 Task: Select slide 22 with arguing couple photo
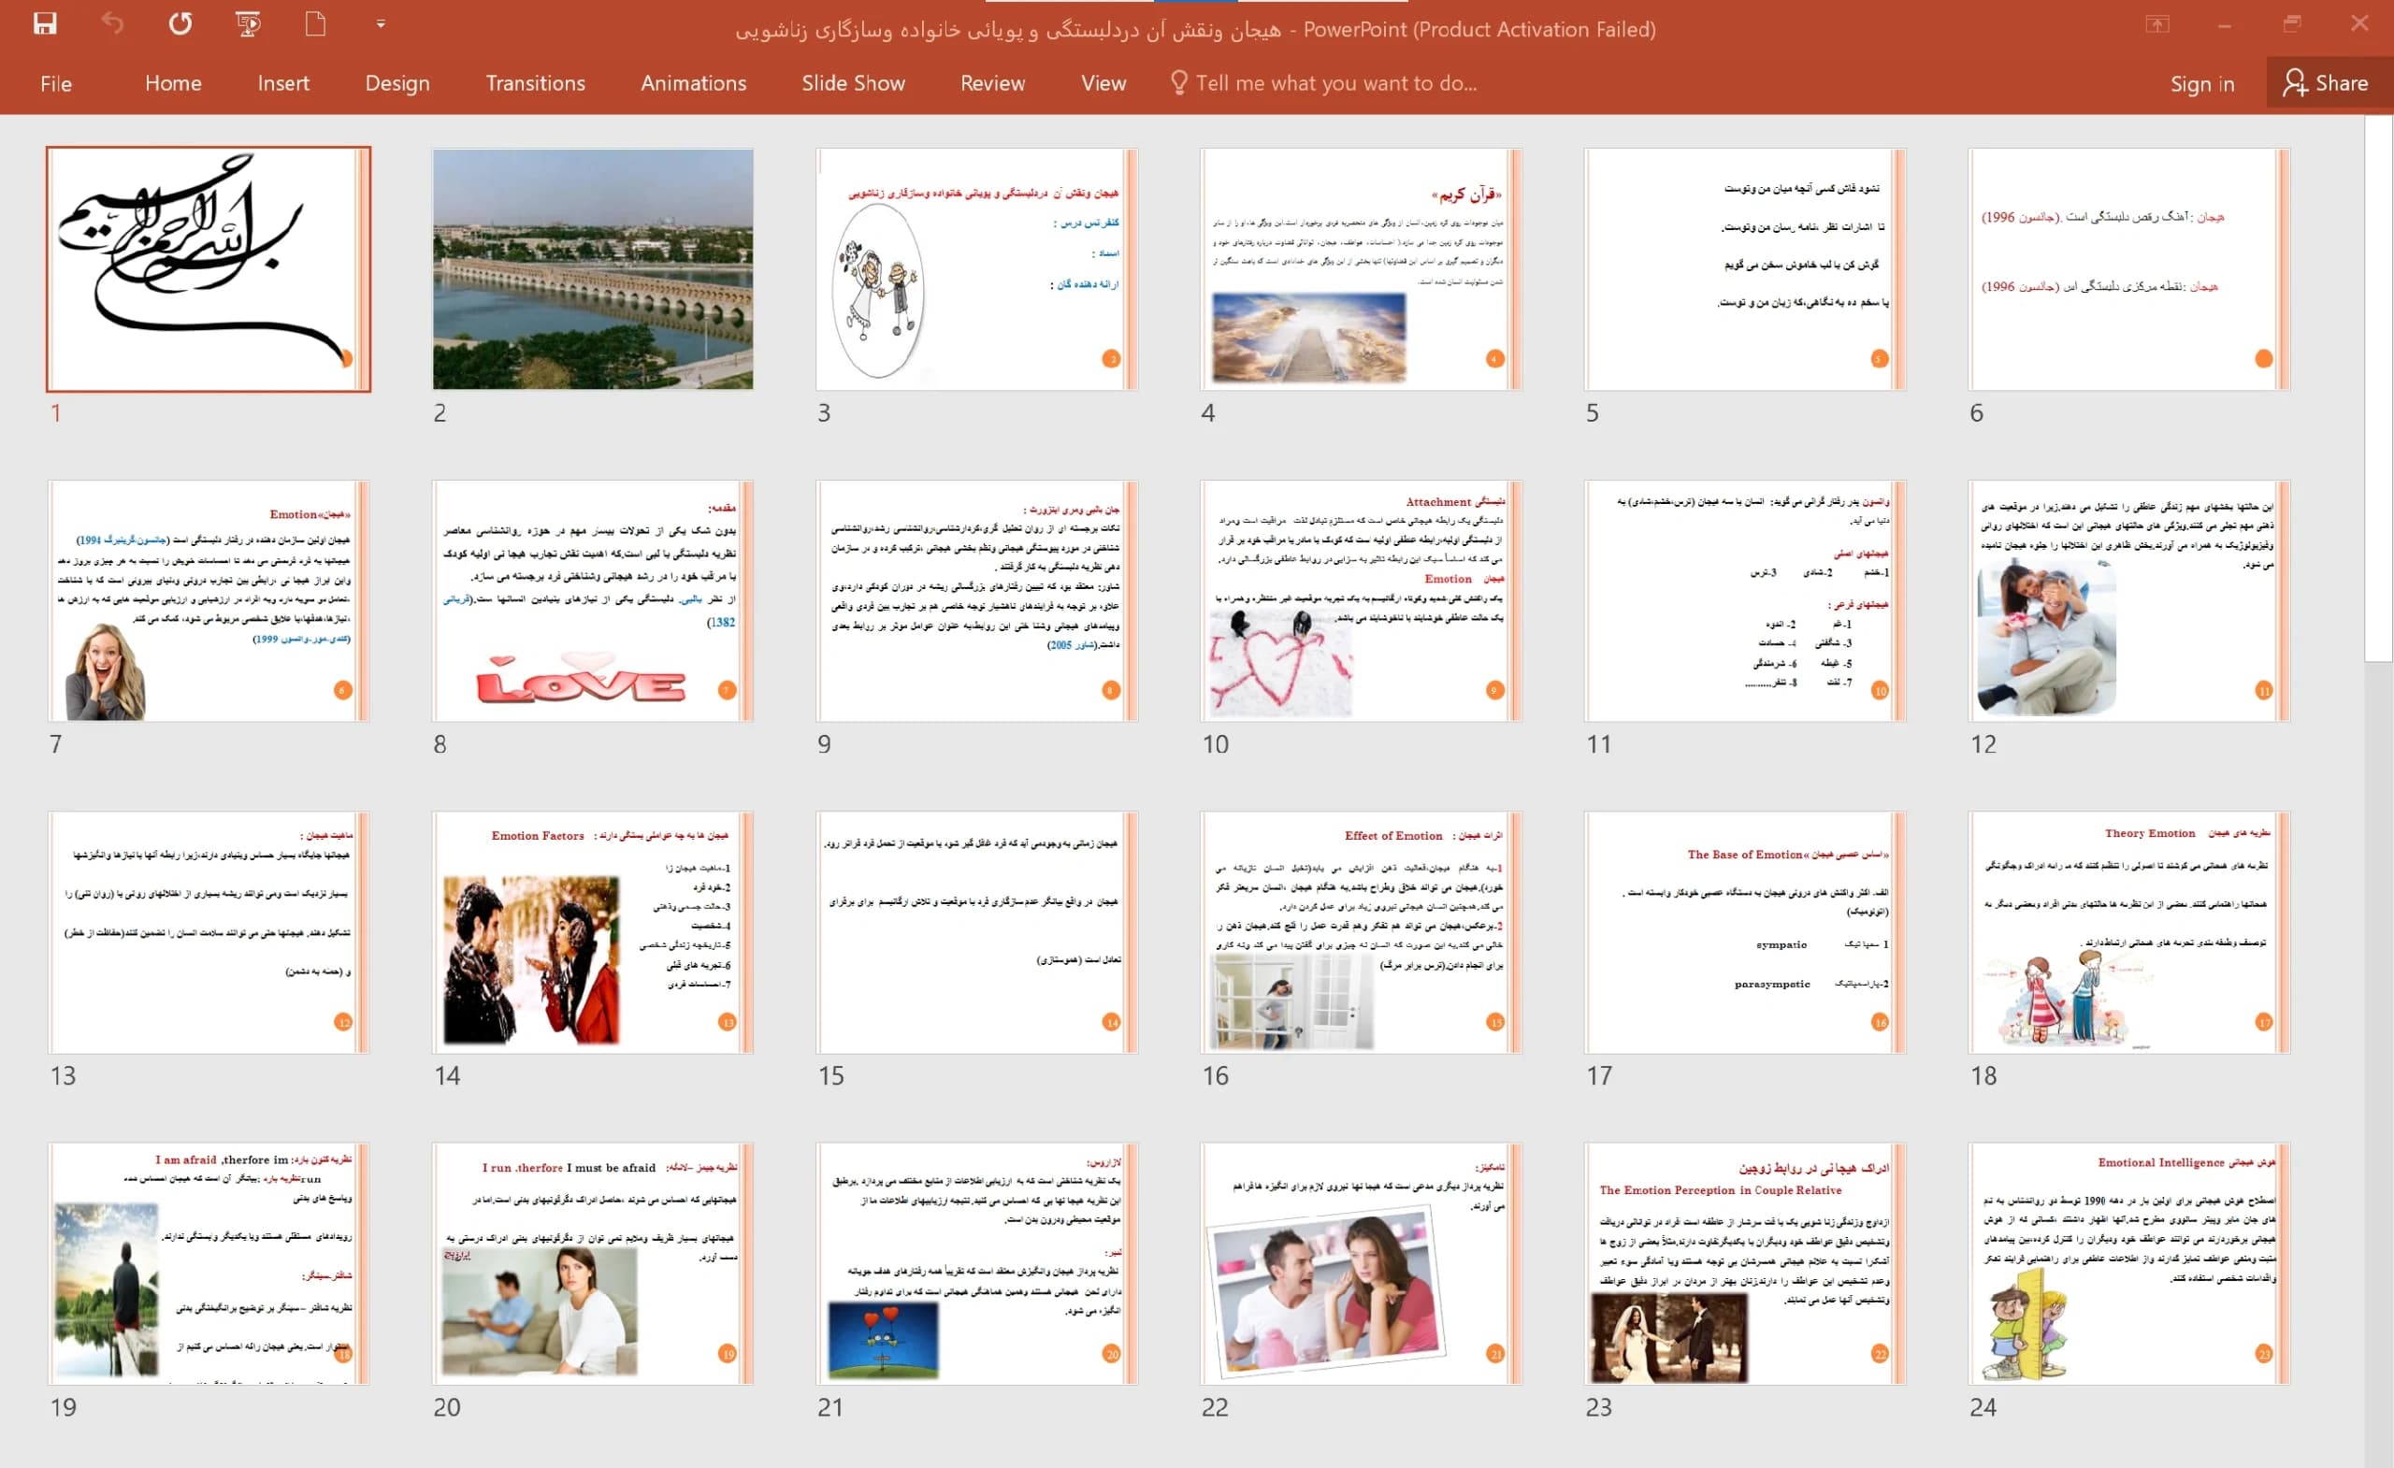(1361, 1264)
